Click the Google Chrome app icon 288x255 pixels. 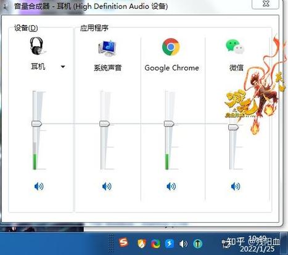click(x=171, y=47)
